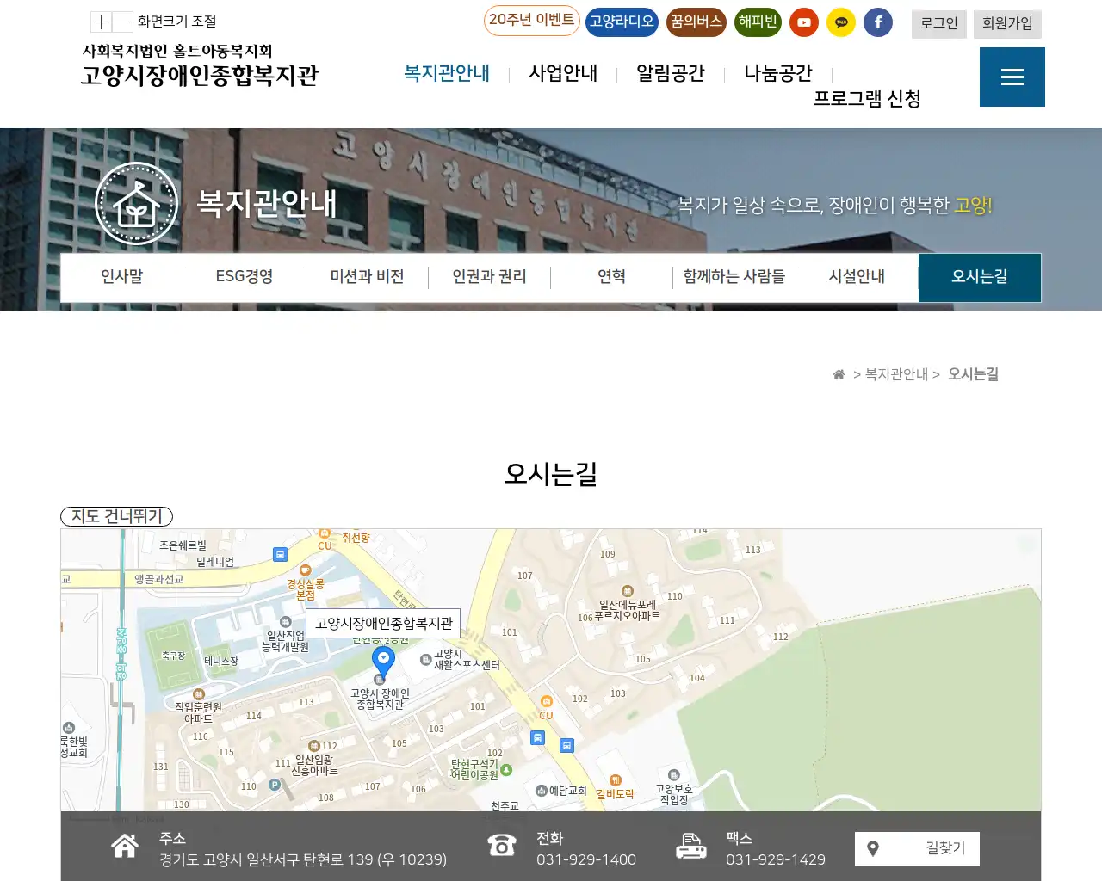Select the 인사말 submenu tab

click(122, 277)
